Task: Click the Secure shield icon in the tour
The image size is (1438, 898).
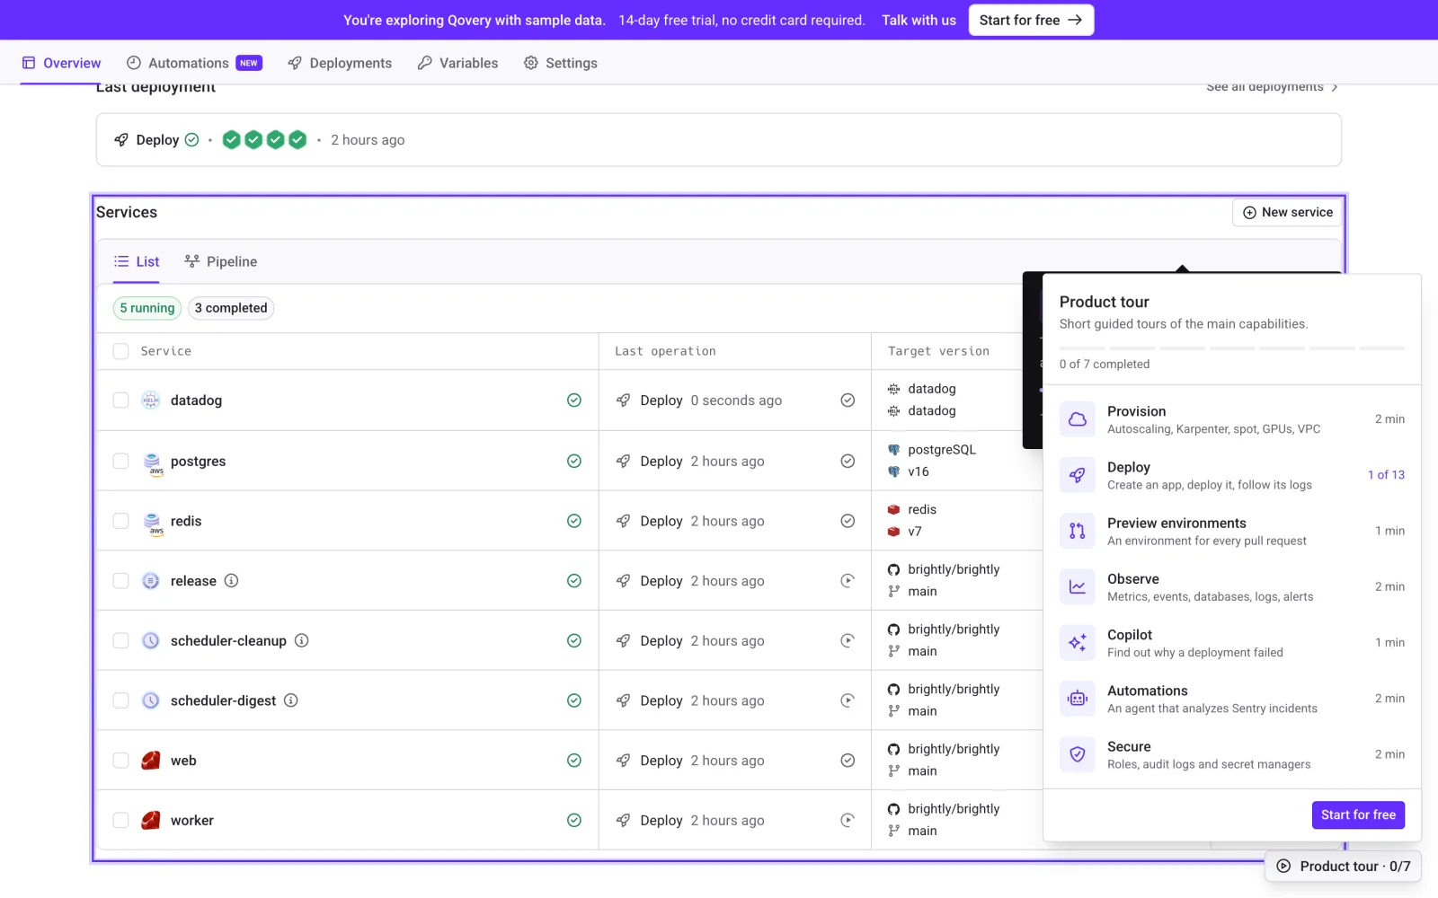Action: tap(1077, 754)
